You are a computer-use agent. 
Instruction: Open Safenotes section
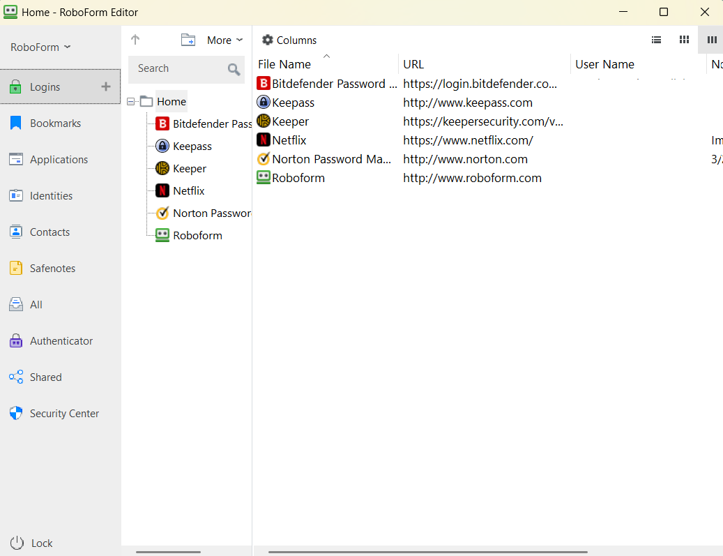61,269
